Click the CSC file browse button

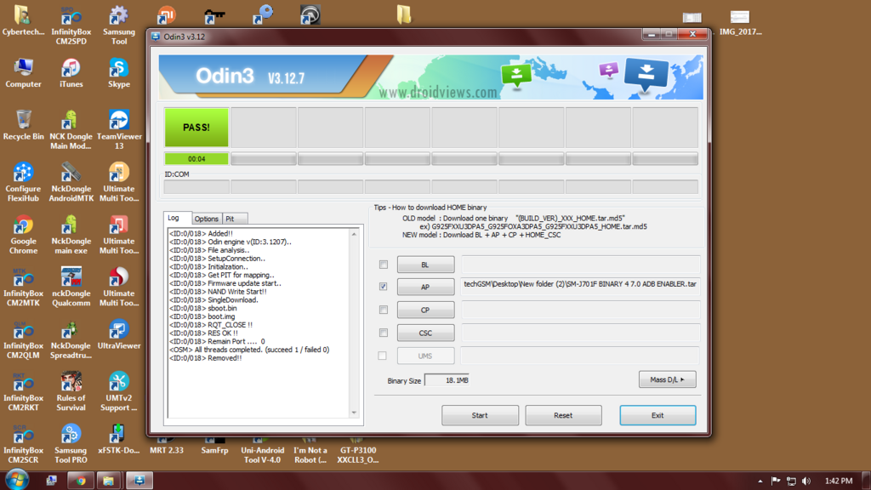[425, 333]
